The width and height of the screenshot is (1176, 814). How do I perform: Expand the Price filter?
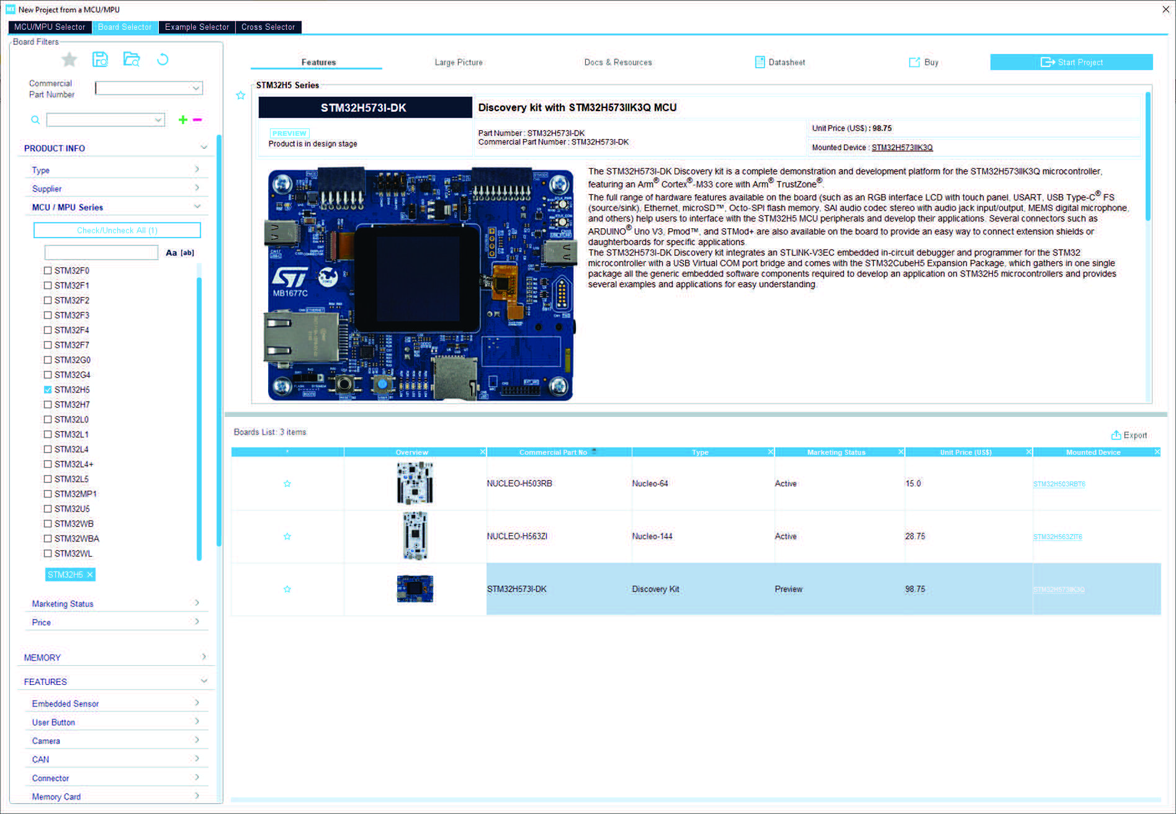[x=197, y=622]
